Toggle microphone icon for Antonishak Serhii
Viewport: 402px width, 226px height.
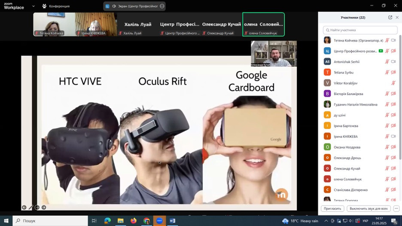pyautogui.click(x=387, y=61)
